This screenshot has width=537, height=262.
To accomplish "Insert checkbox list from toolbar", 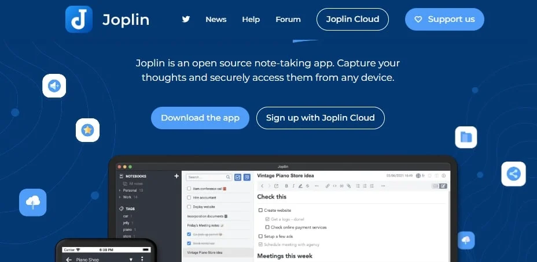I will tap(372, 186).
